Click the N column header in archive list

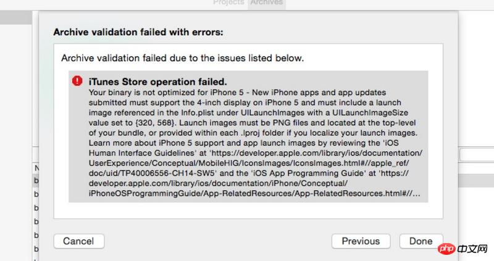point(36,167)
